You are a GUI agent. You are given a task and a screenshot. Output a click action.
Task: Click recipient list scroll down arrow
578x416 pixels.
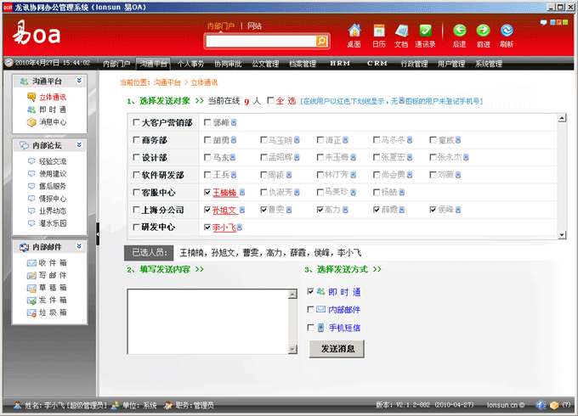(562, 235)
